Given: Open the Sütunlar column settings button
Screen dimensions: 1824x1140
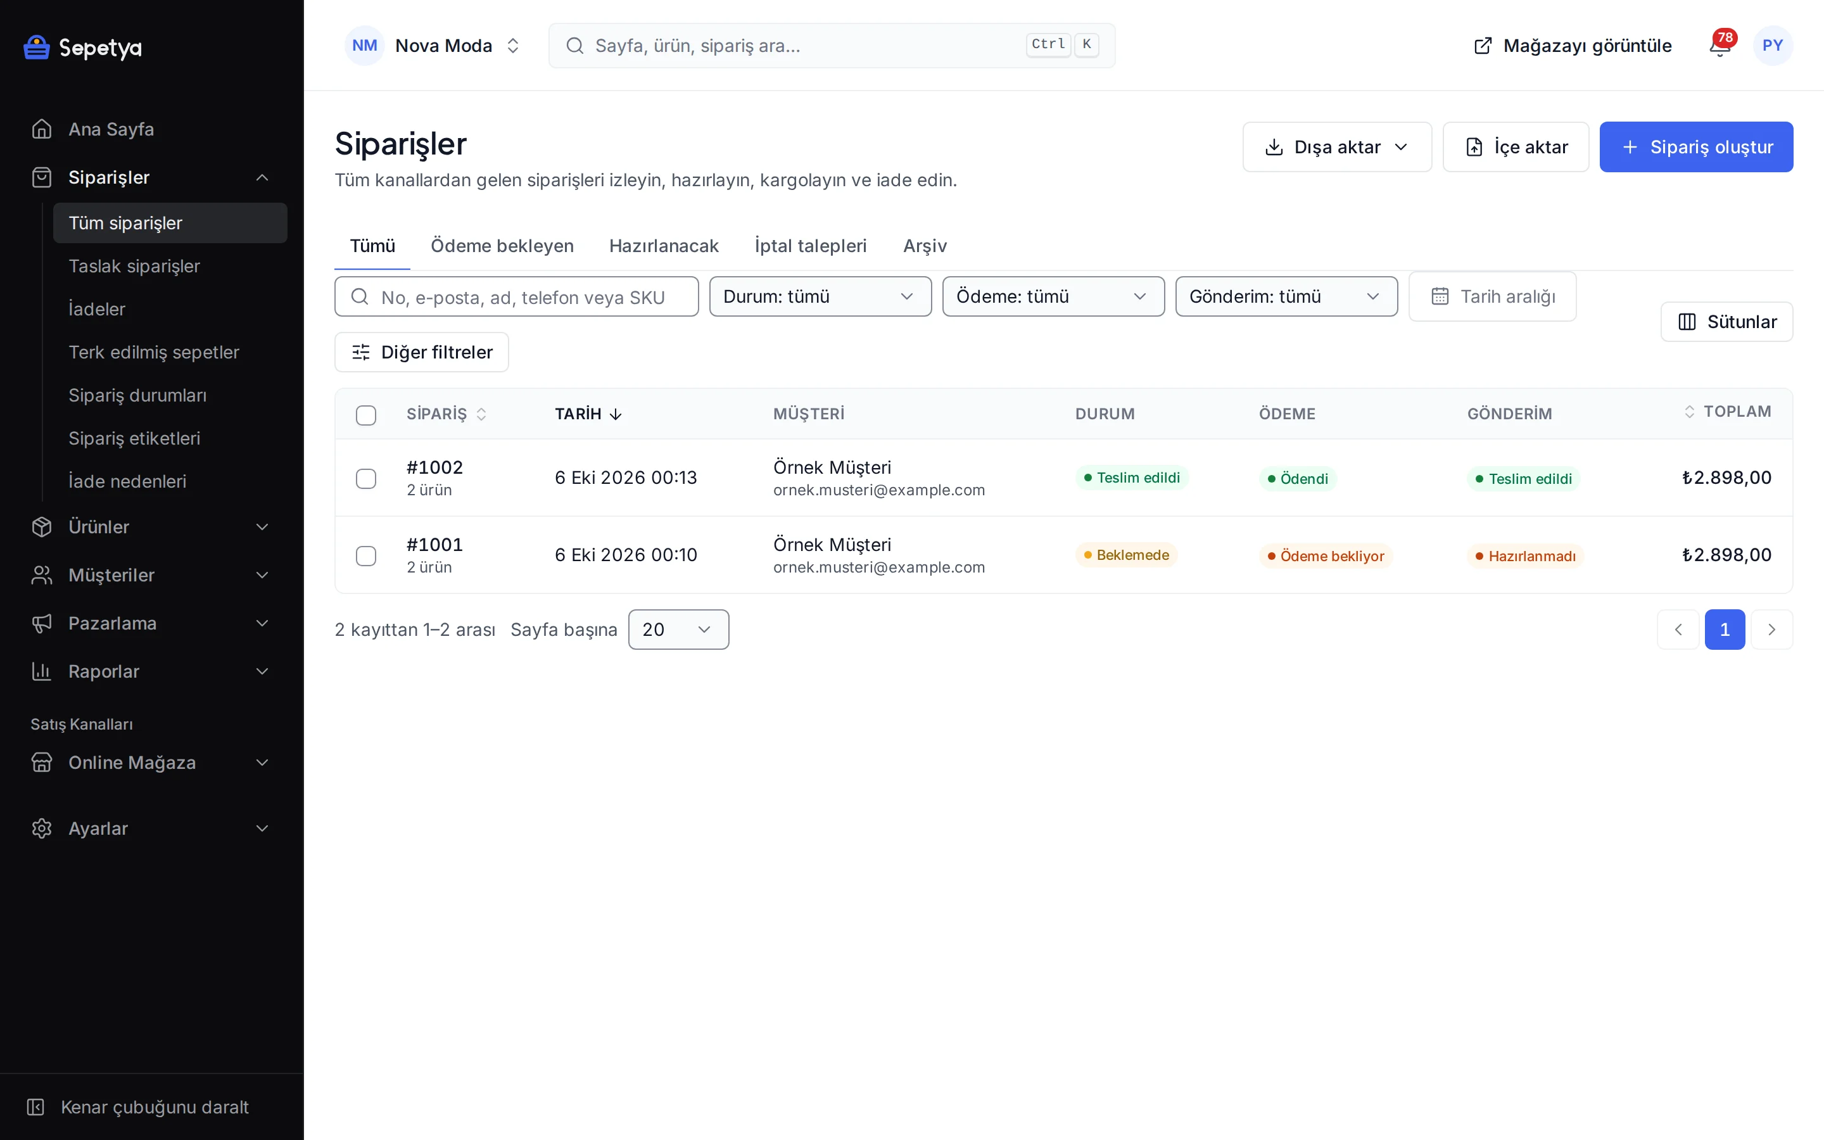Looking at the screenshot, I should [x=1726, y=322].
